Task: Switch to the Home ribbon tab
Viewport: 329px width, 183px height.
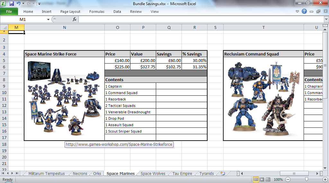Action: pos(28,12)
